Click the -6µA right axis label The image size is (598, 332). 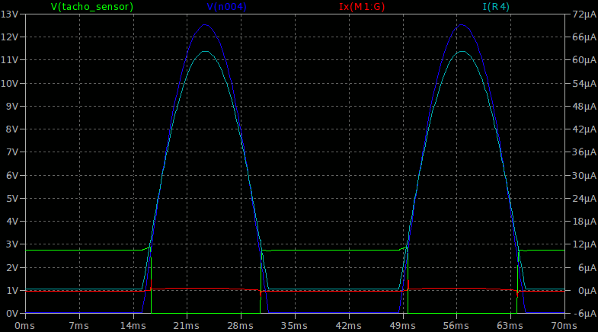point(585,314)
